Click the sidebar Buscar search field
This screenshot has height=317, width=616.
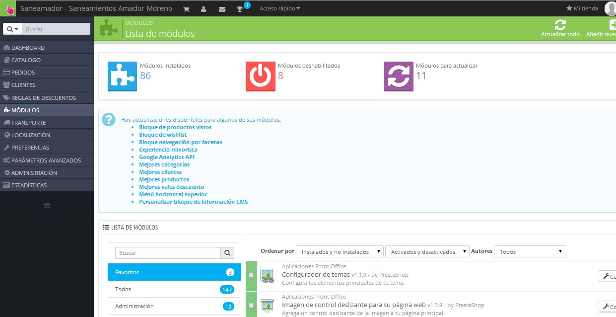click(x=57, y=29)
